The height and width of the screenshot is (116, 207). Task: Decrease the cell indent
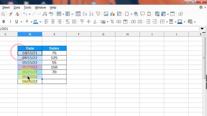tap(155, 22)
